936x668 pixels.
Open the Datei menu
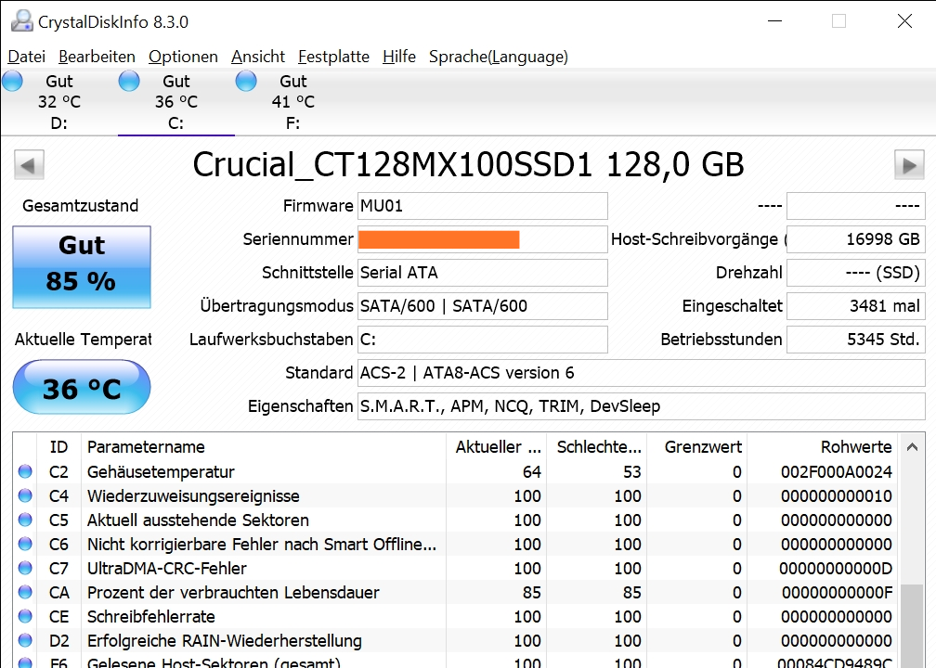tap(26, 57)
